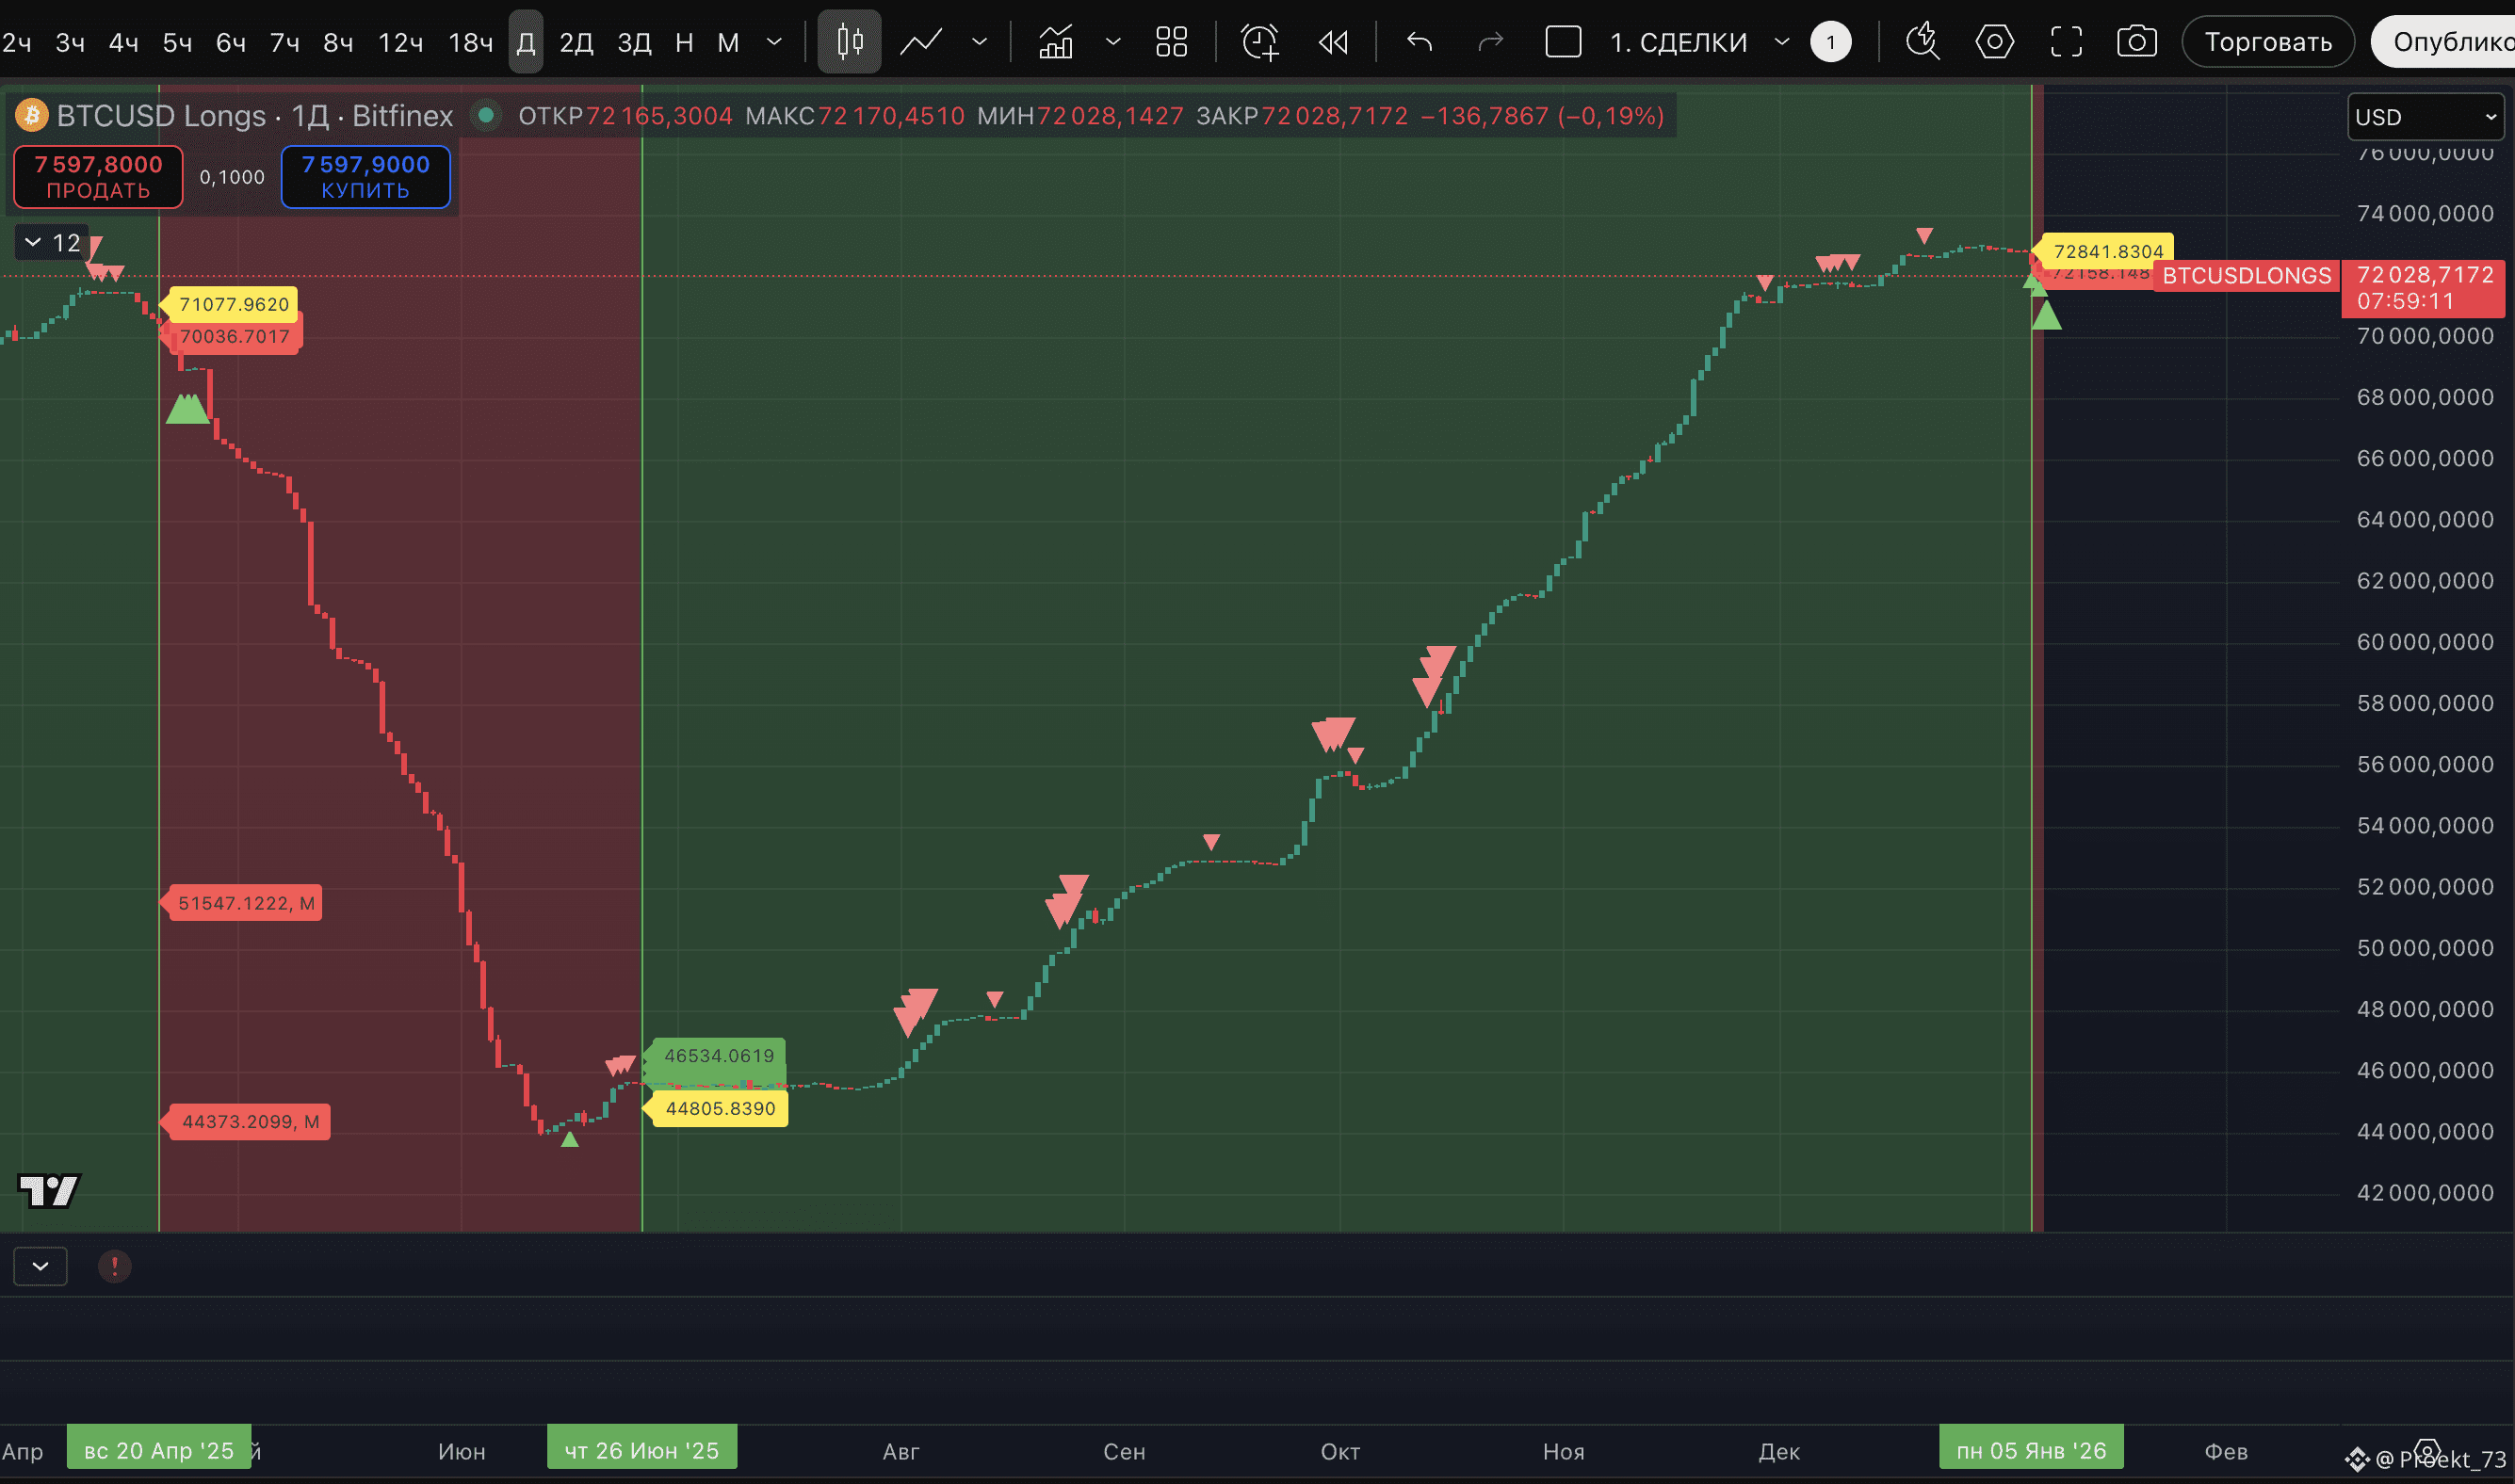Switch to the 2Д timeframe
The height and width of the screenshot is (1484, 2515).
[x=576, y=42]
